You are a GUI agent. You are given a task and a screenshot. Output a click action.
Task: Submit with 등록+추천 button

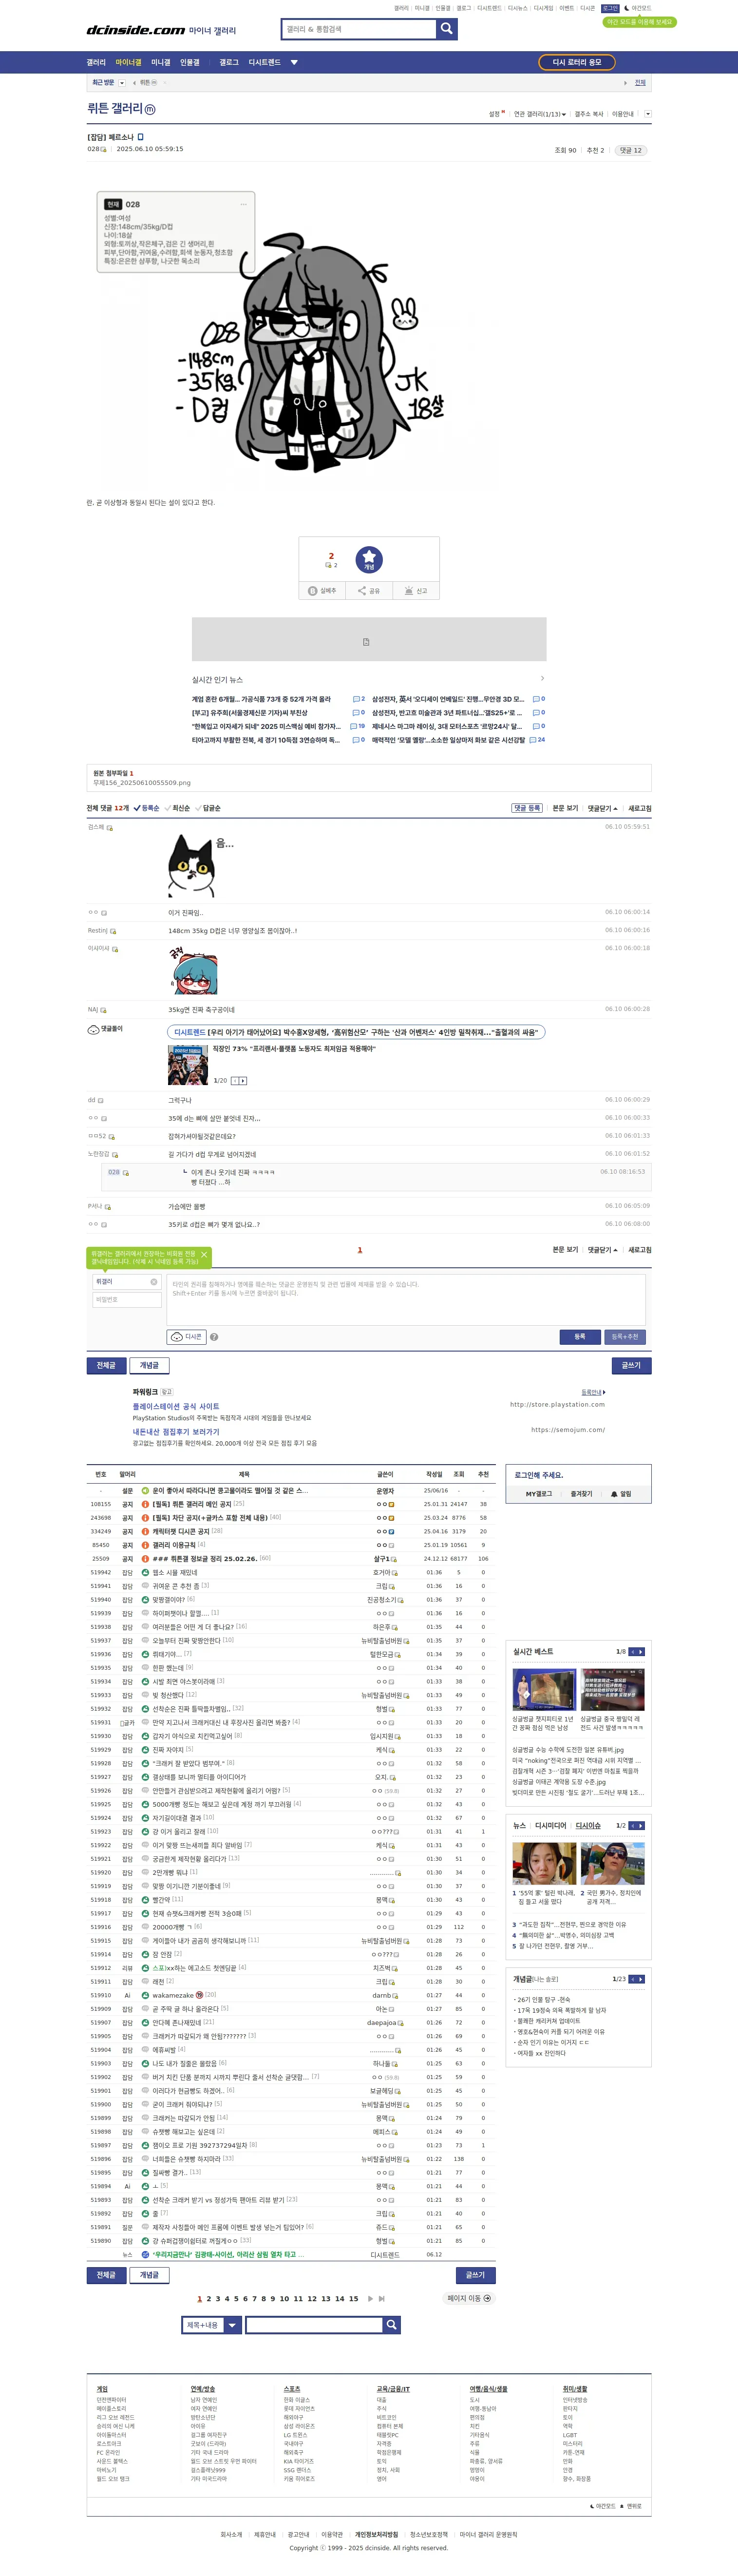(x=625, y=1336)
